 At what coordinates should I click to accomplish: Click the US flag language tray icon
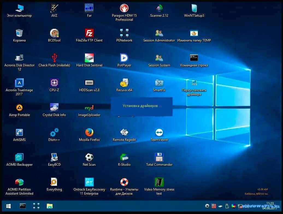point(214,206)
